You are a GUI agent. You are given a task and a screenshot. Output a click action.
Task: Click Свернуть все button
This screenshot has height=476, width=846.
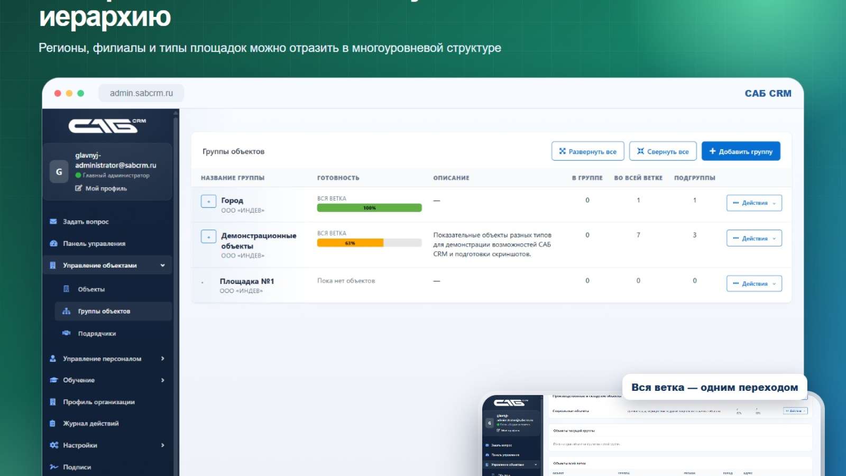click(x=663, y=151)
